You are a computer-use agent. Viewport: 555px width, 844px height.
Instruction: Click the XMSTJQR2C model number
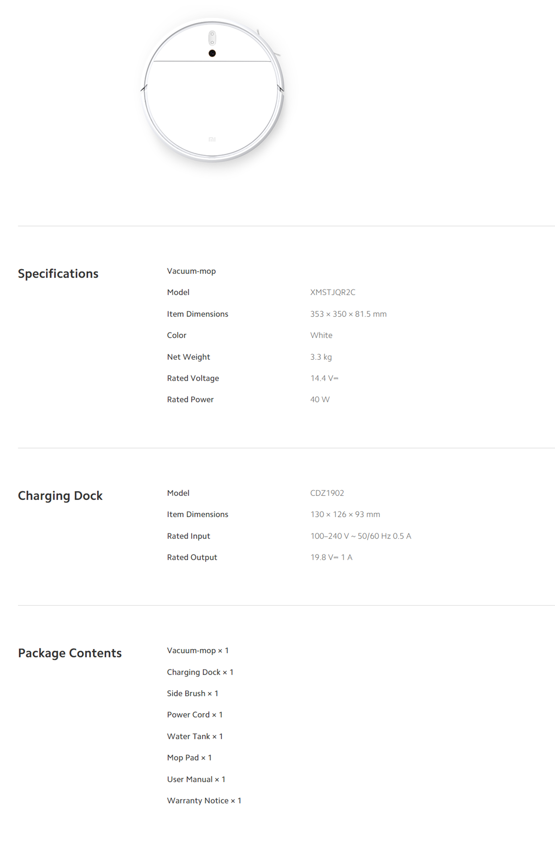click(333, 292)
